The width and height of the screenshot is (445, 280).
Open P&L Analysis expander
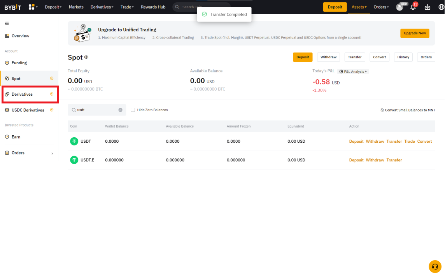coord(353,72)
